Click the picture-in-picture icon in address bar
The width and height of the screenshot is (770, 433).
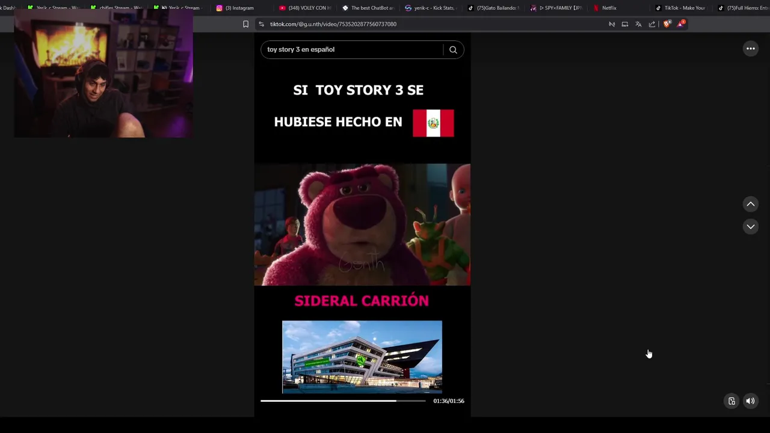tap(625, 24)
